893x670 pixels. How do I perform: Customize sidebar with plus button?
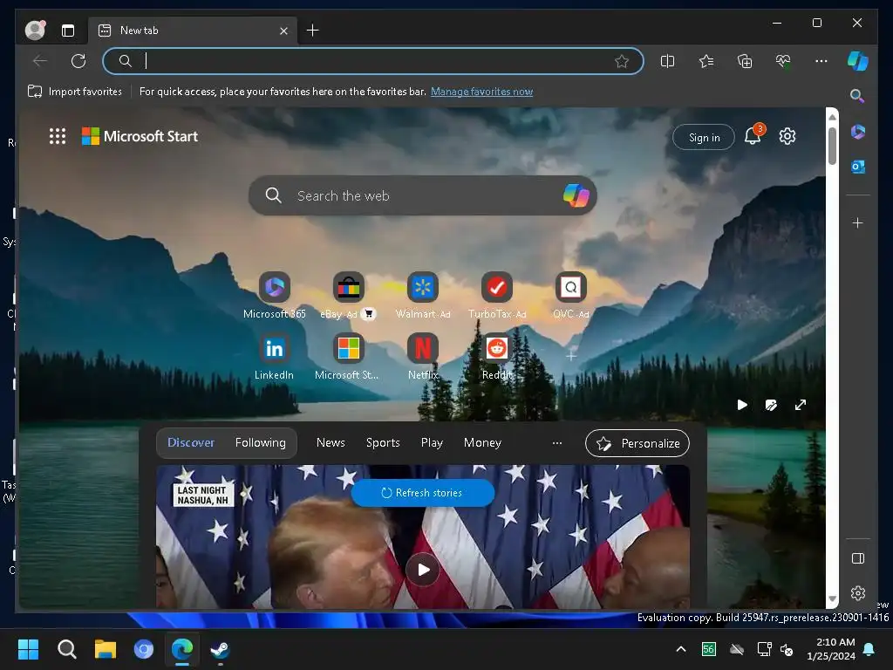point(858,222)
